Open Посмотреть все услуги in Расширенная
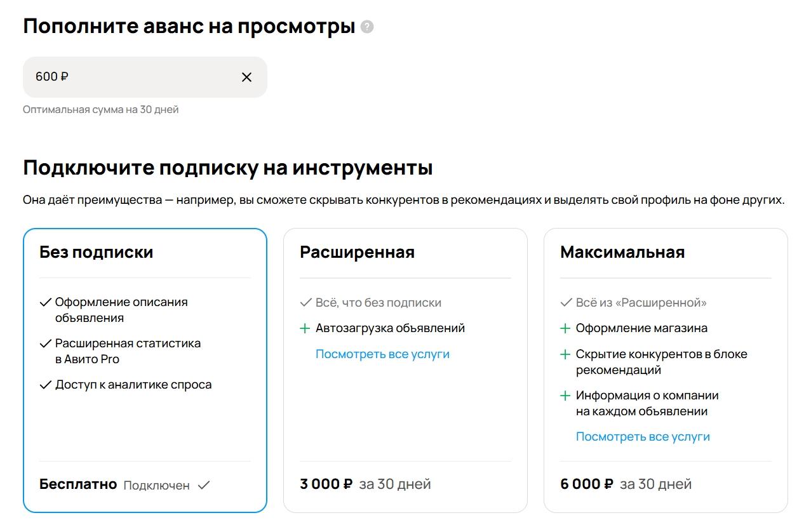Viewport: 804px width, 527px height. point(382,354)
